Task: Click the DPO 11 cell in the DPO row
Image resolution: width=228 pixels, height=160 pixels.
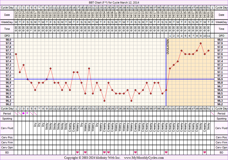Action: (x=208, y=36)
